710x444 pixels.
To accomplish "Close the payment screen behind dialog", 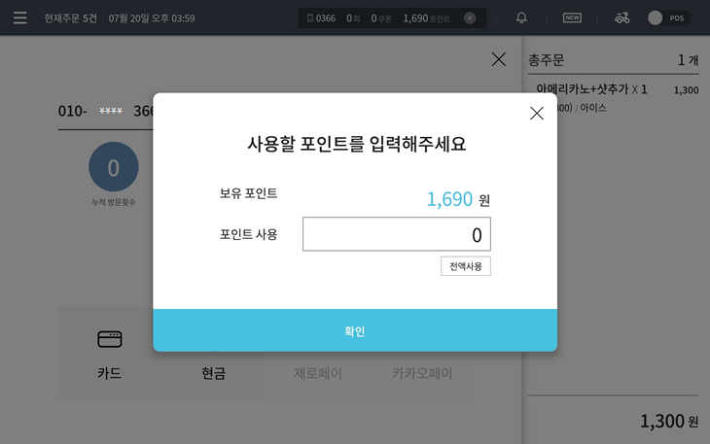I will (x=499, y=59).
